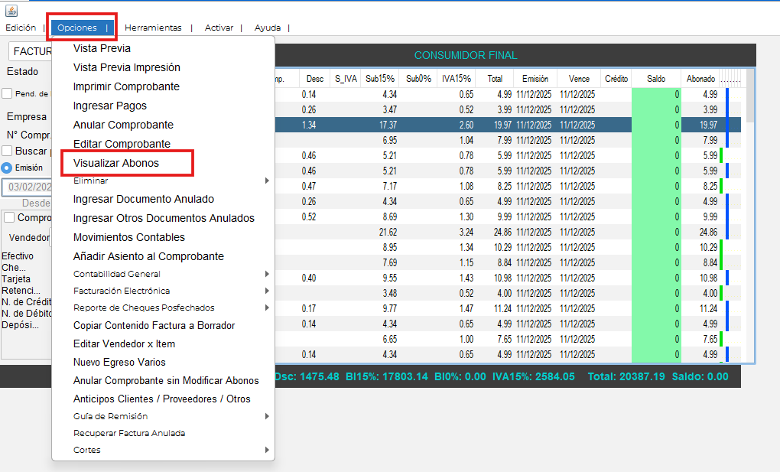Image resolution: width=780 pixels, height=472 pixels.
Task: Sort table by the Saldo column header
Action: (x=655, y=79)
